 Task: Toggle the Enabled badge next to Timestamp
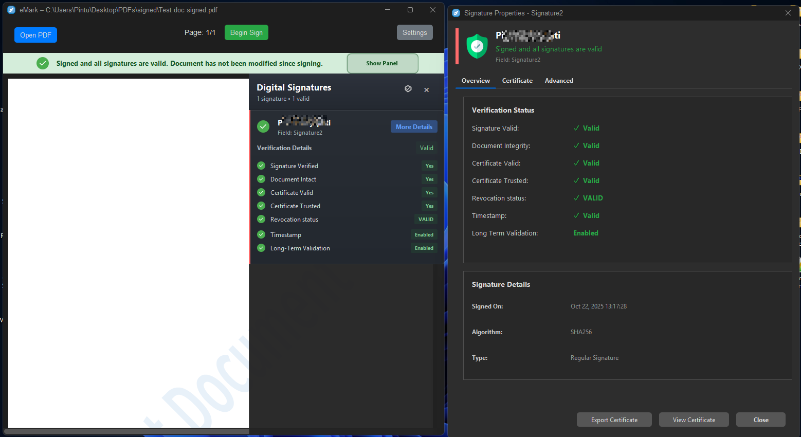point(424,234)
